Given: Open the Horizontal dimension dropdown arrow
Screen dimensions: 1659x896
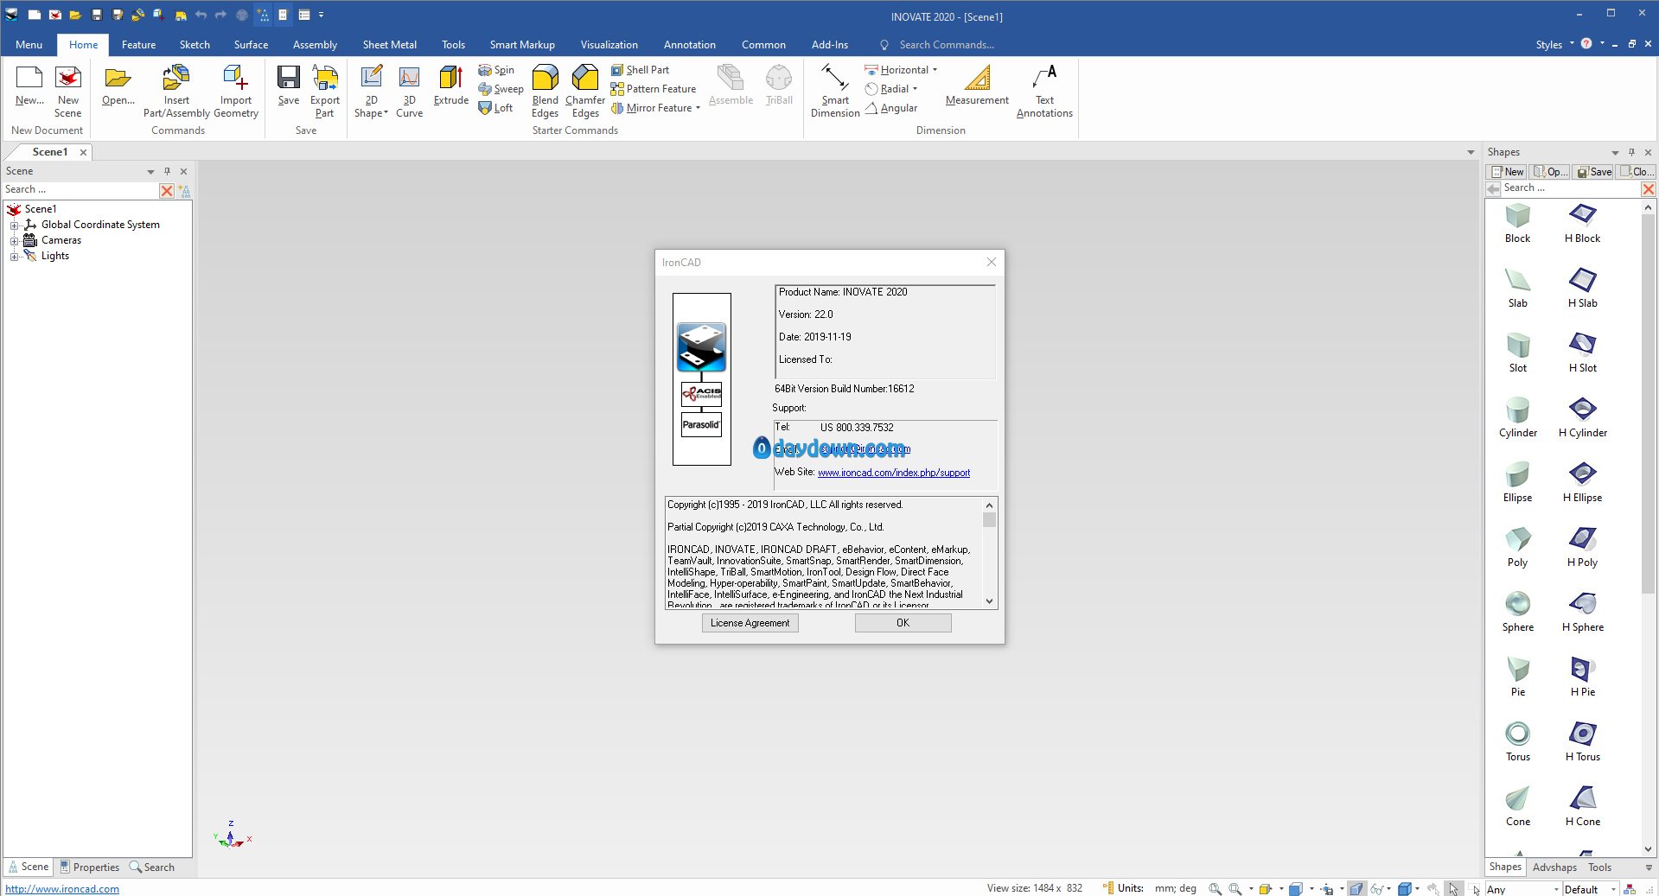Looking at the screenshot, I should click(935, 70).
